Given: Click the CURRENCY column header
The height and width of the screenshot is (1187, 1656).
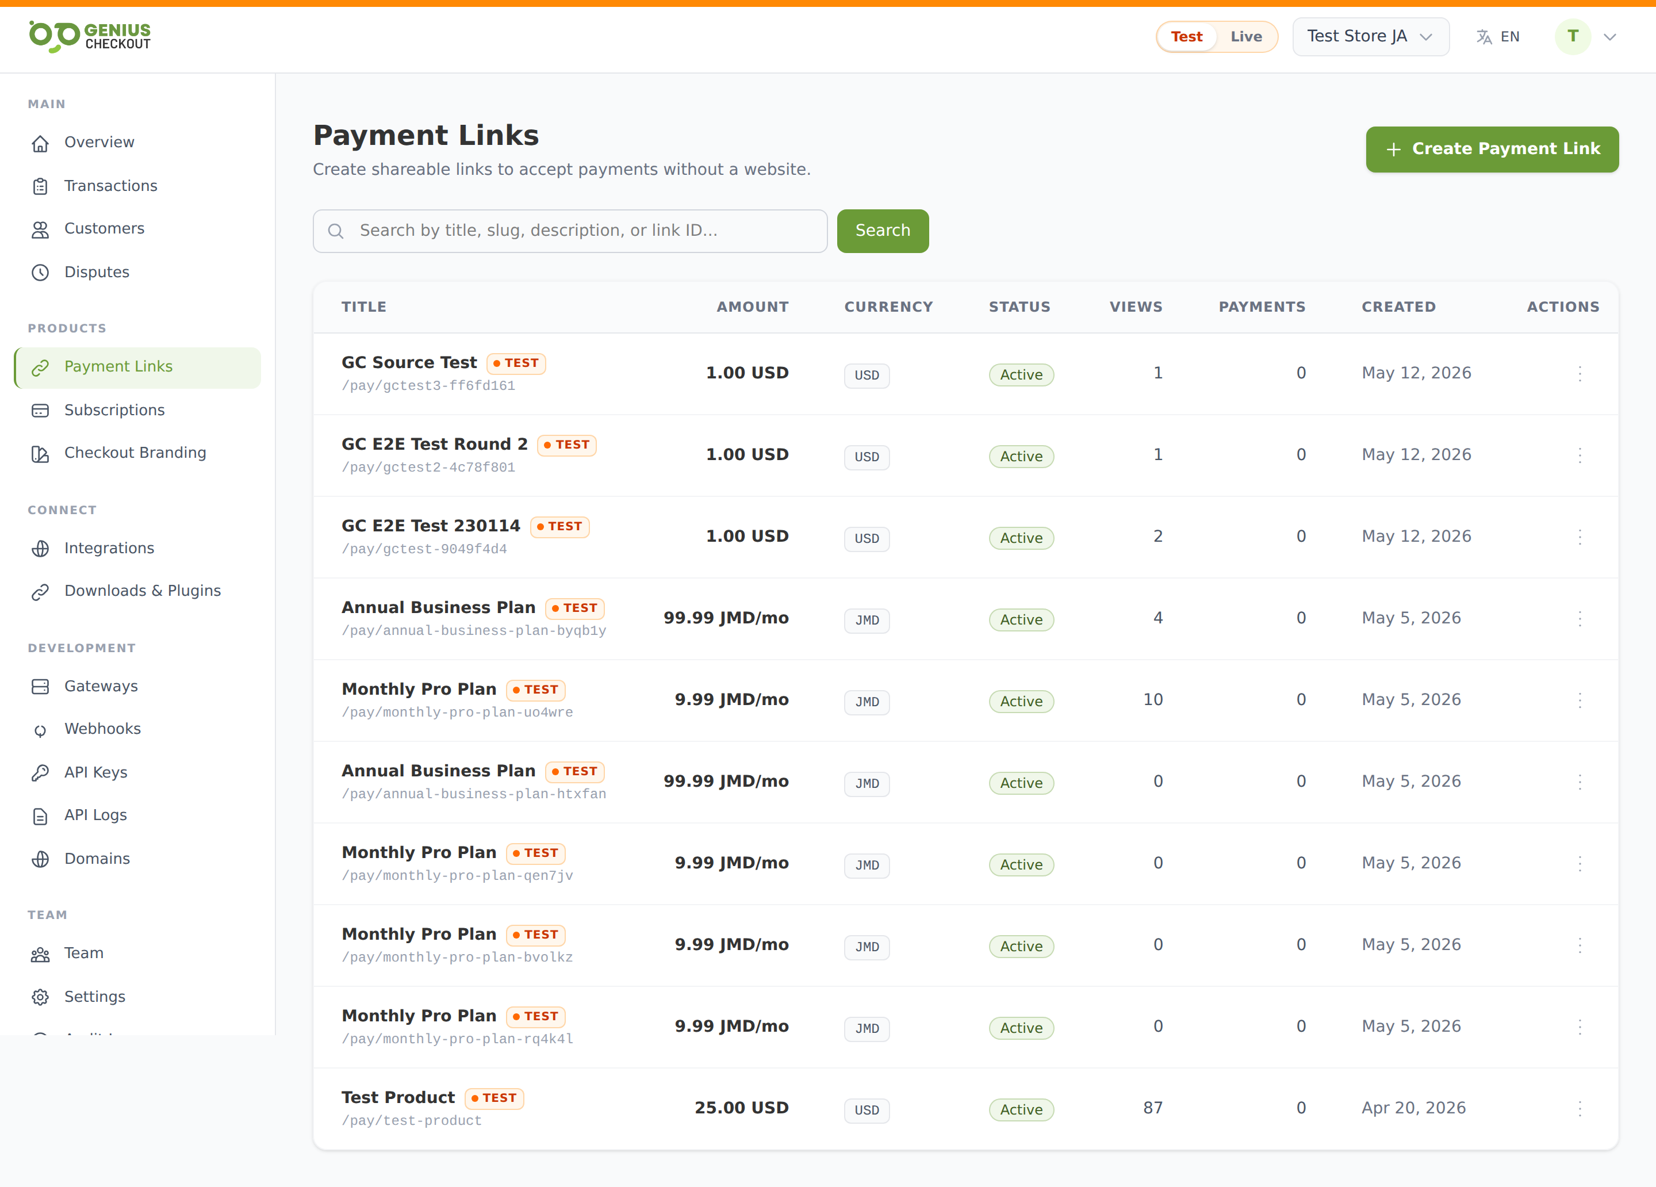Looking at the screenshot, I should pos(888,307).
